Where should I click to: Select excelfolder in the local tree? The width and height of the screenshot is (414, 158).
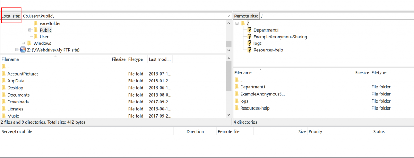point(51,23)
